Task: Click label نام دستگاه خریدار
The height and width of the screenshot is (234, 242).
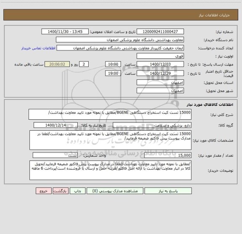Action: (x=218, y=40)
